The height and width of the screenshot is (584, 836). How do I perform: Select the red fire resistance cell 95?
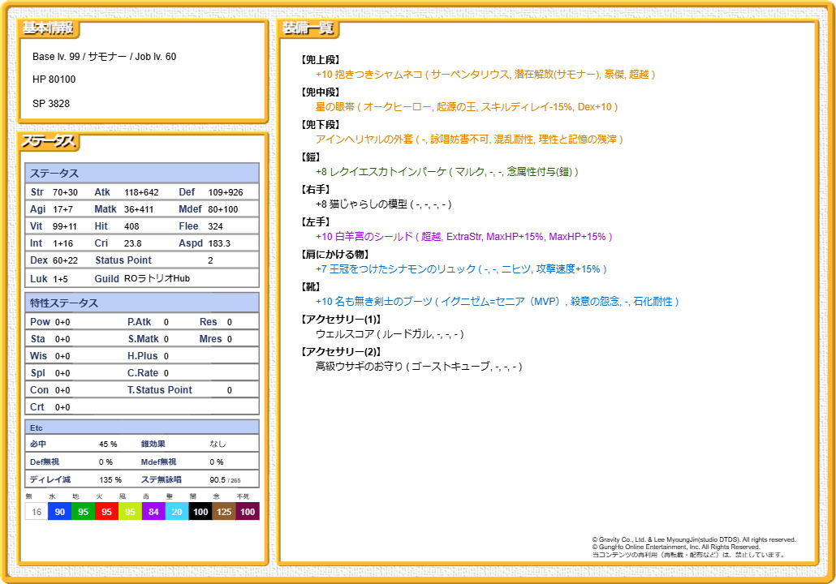pos(106,512)
